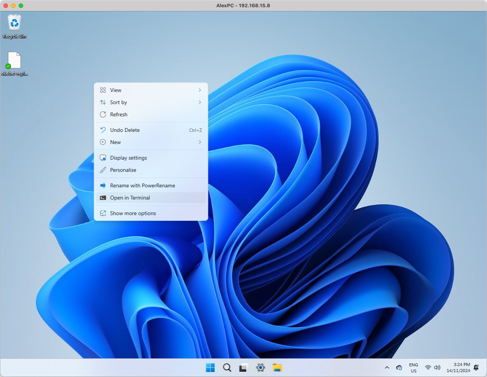
Task: Minimize the AlexPC remote window
Action: click(13, 5)
